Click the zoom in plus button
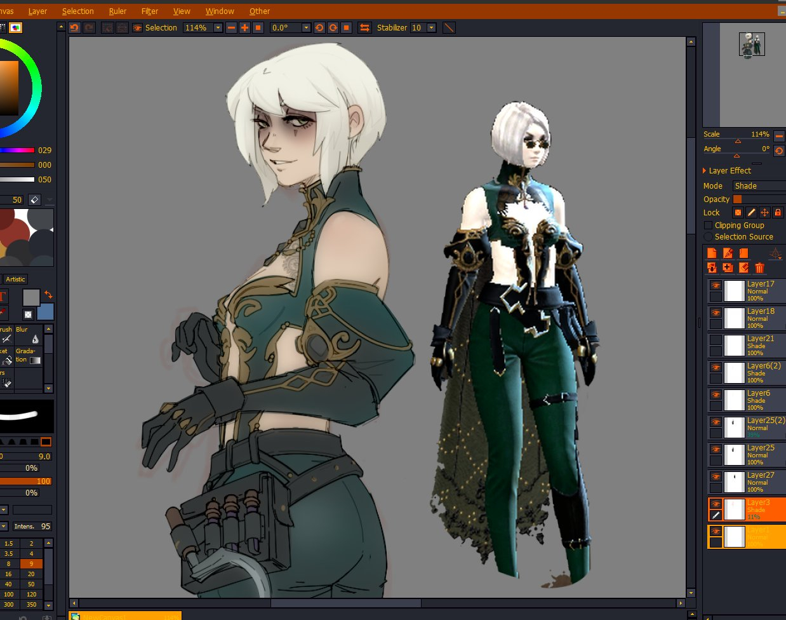 pos(244,27)
